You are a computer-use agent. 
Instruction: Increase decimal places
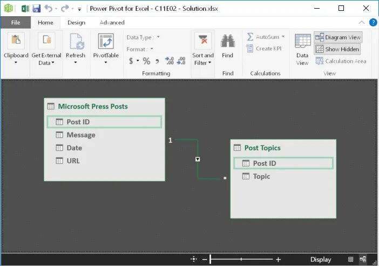pos(170,61)
